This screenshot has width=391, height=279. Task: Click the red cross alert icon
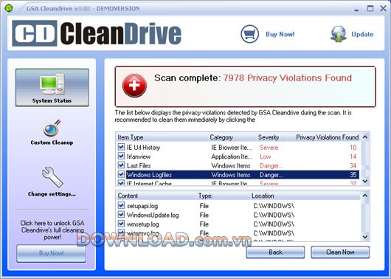[134, 86]
